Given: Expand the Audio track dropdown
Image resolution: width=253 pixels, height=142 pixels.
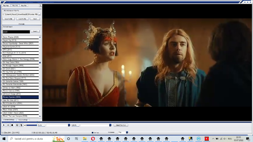Looking at the screenshot, I should pyautogui.click(x=69, y=125).
